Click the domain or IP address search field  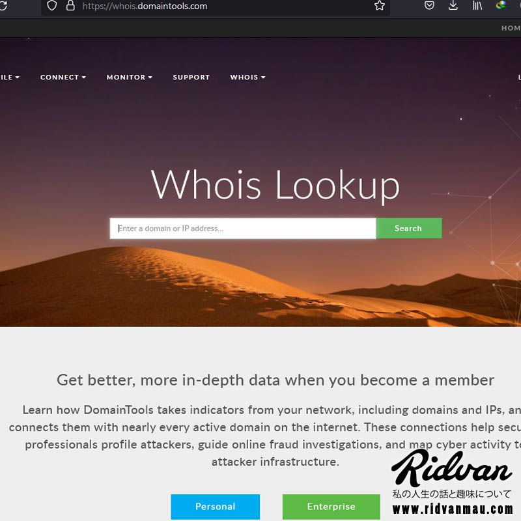point(243,229)
